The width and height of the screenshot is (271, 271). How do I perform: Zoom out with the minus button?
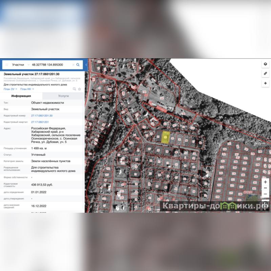pyautogui.click(x=265, y=194)
